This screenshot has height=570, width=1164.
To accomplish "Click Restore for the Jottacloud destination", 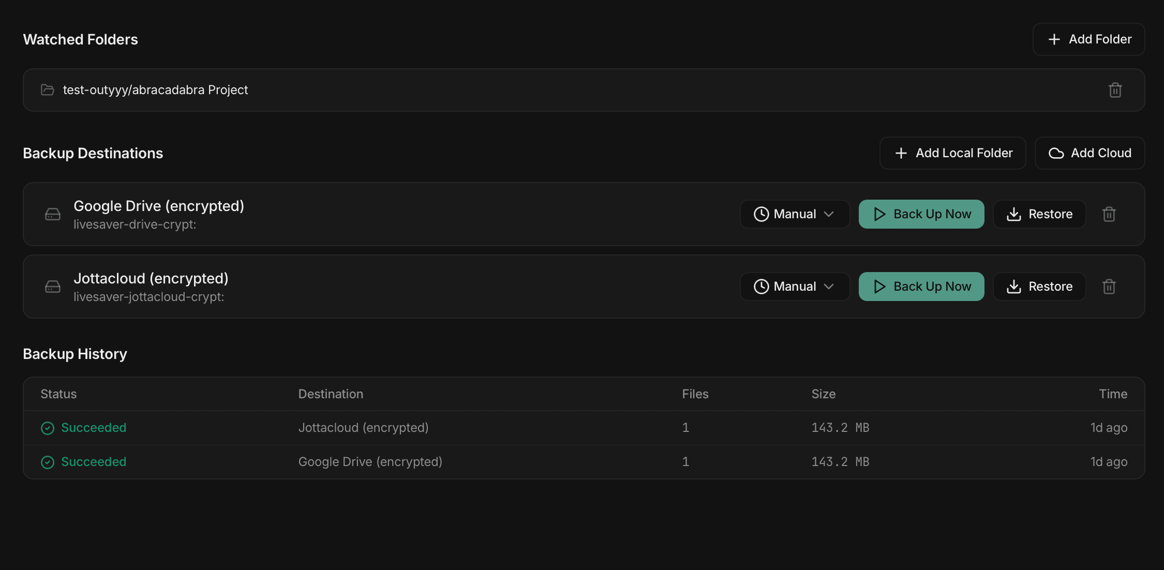I will tap(1039, 286).
